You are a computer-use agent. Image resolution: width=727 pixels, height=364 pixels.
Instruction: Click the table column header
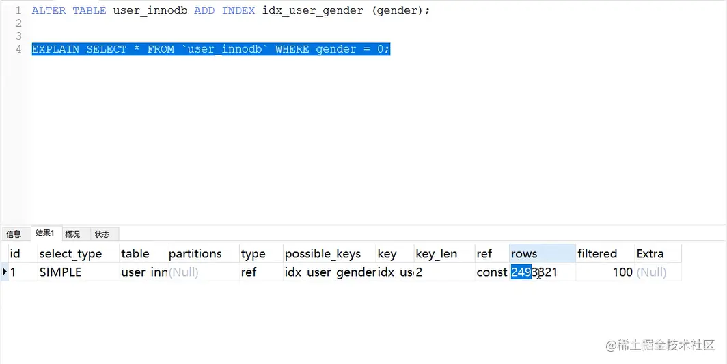point(143,253)
